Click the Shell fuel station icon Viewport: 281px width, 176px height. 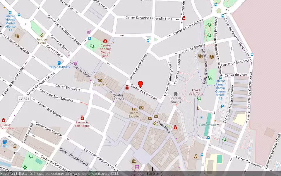5,142
